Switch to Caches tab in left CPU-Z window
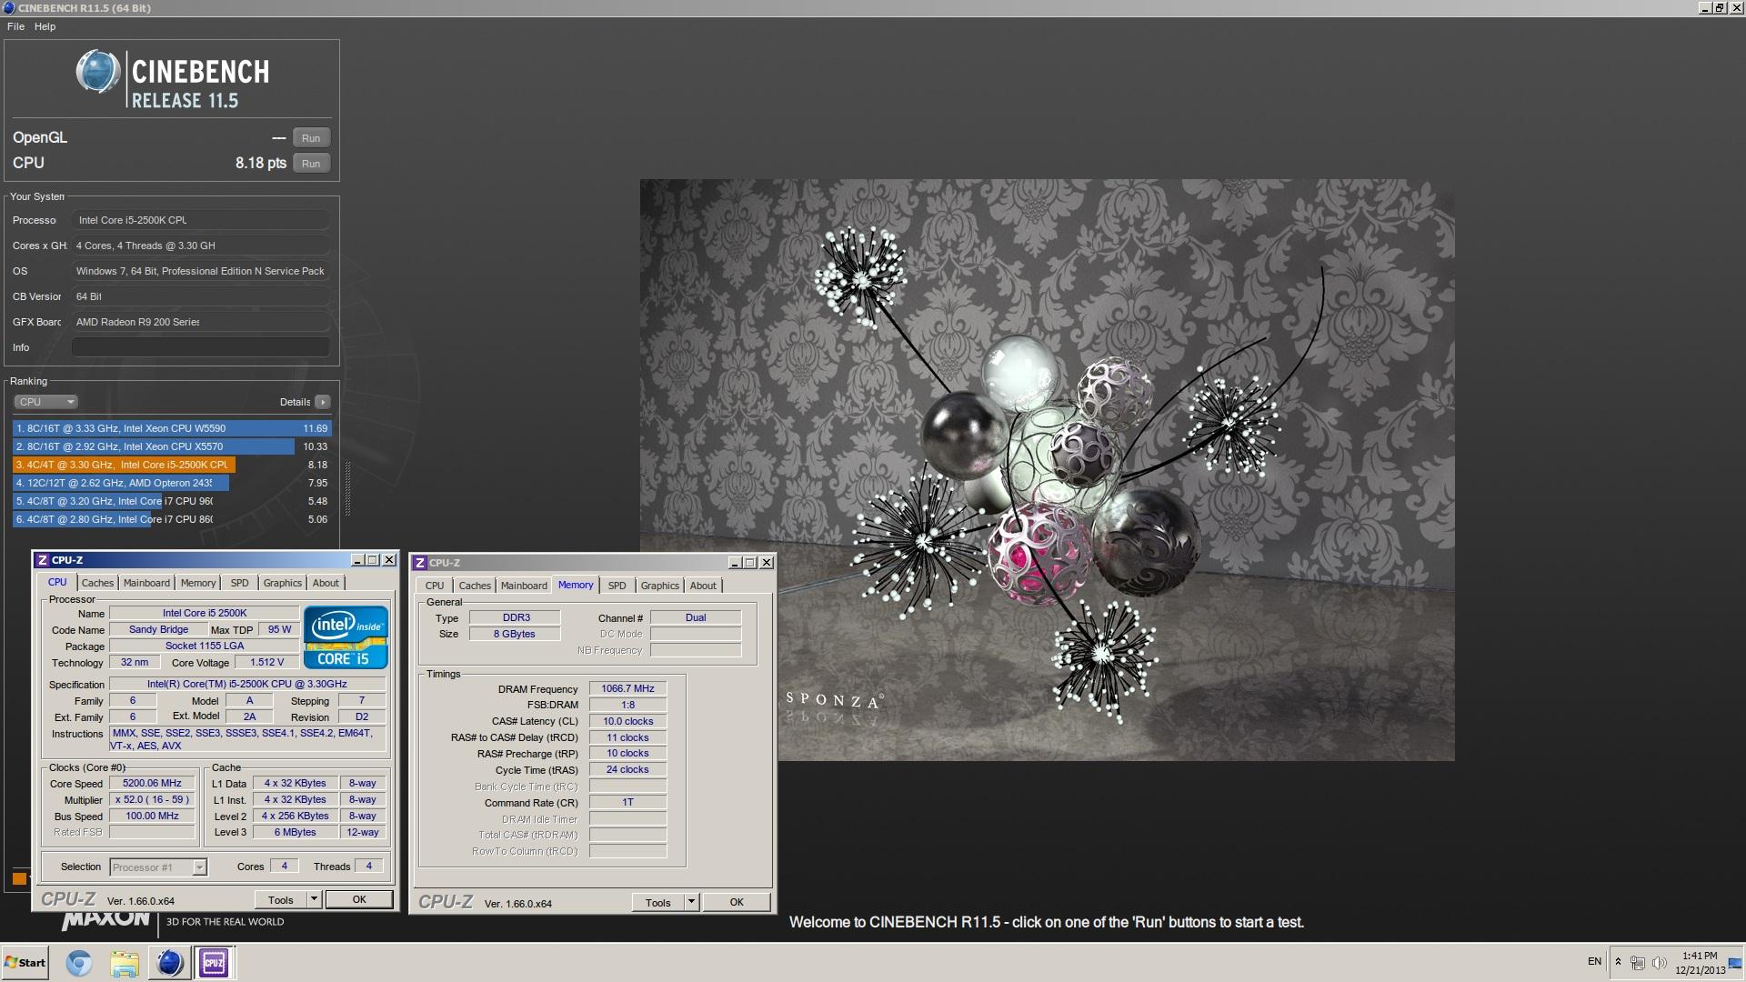This screenshot has height=982, width=1746. coord(97,583)
